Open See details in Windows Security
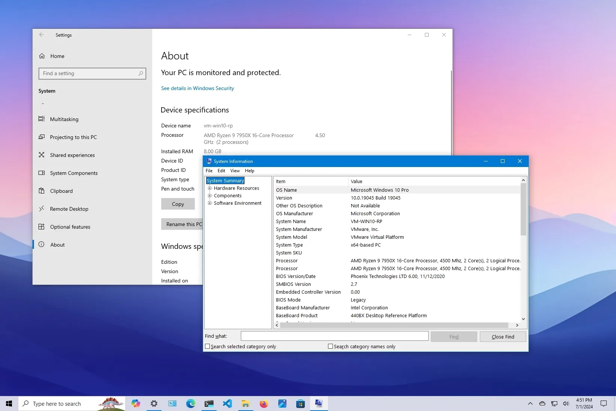 coord(197,88)
